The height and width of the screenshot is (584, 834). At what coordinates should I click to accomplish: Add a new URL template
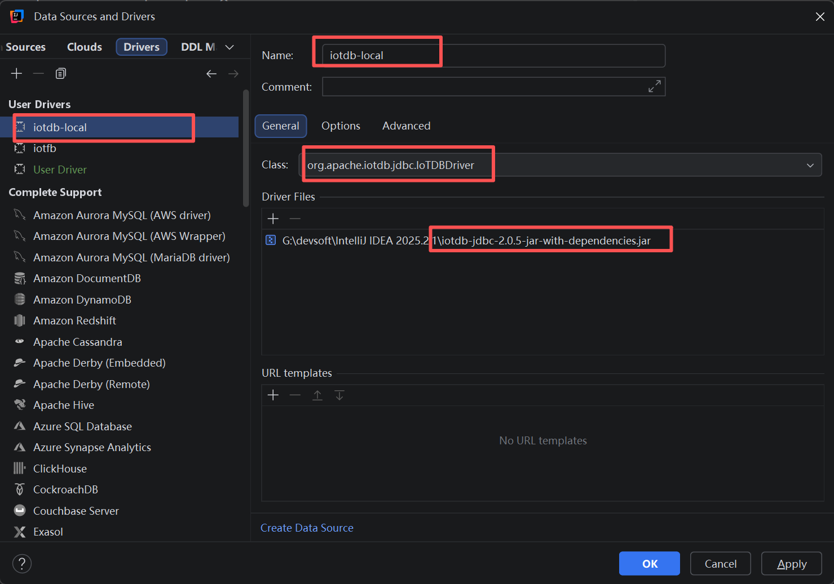(x=273, y=395)
